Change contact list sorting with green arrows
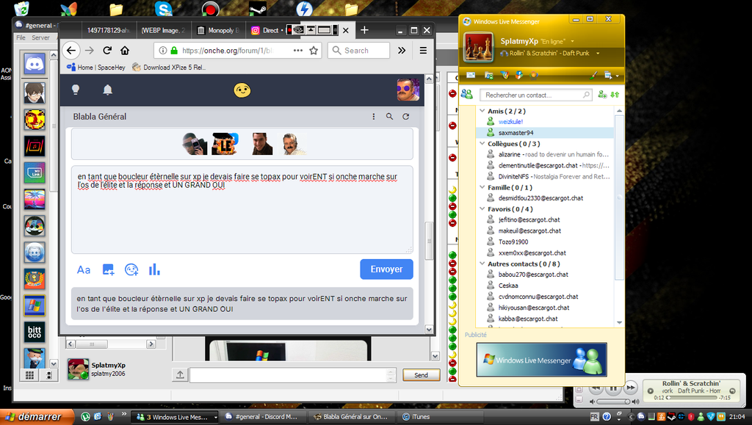Viewport: 752px width, 425px height. point(615,95)
